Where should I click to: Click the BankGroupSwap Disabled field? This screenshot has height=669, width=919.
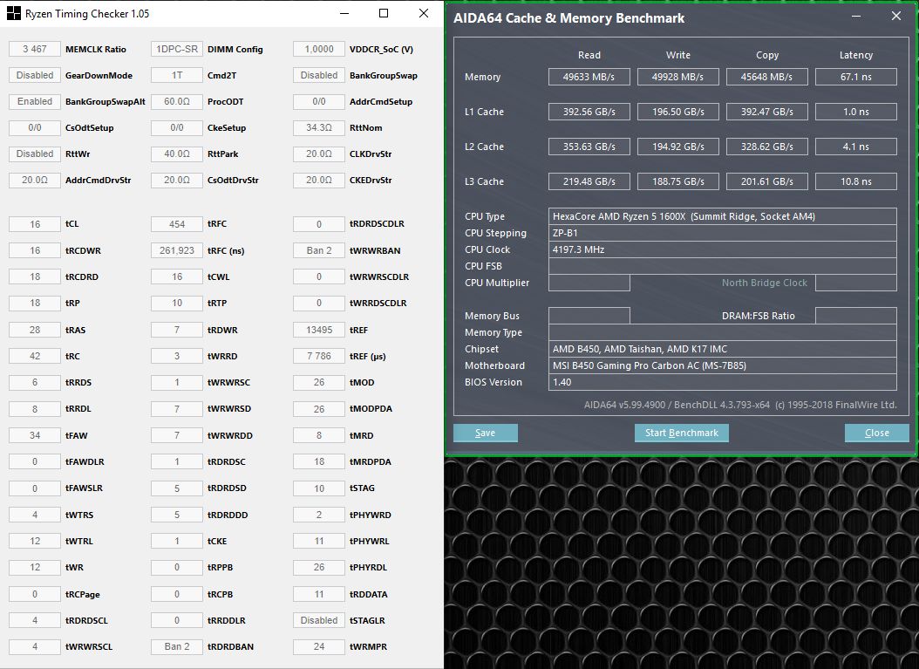click(319, 75)
